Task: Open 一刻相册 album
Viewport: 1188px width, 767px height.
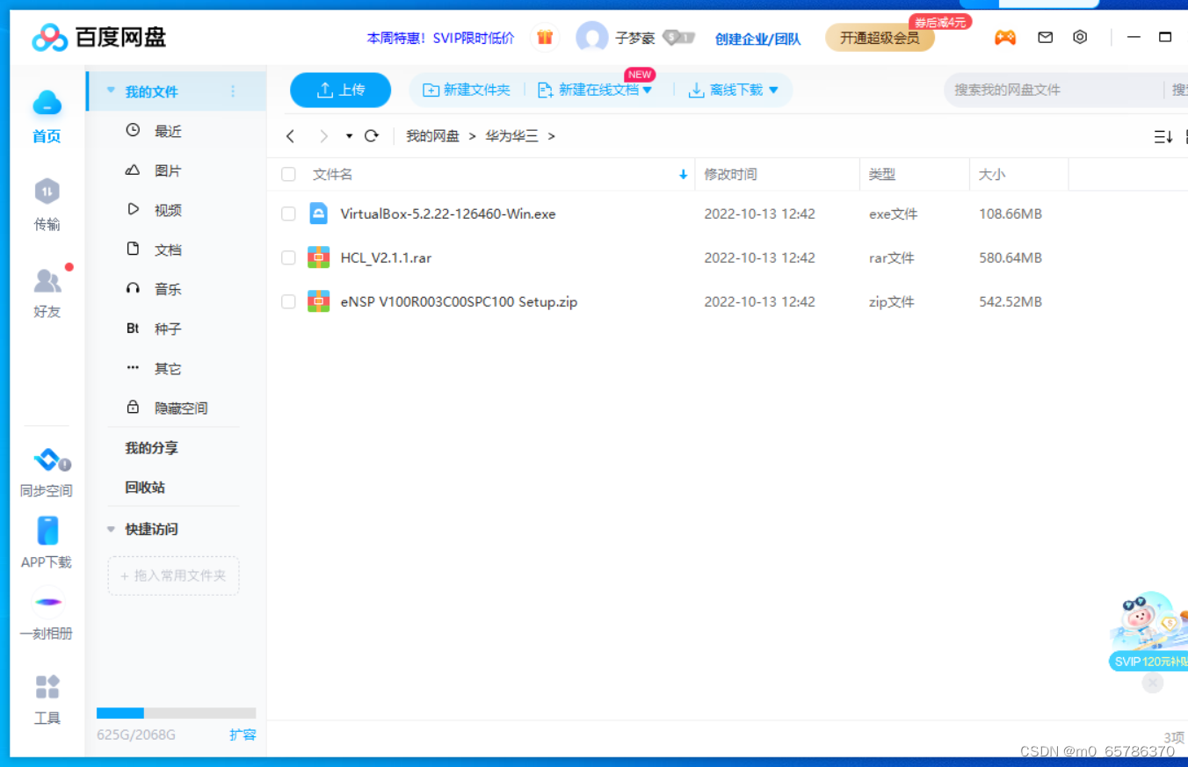Action: coord(47,615)
